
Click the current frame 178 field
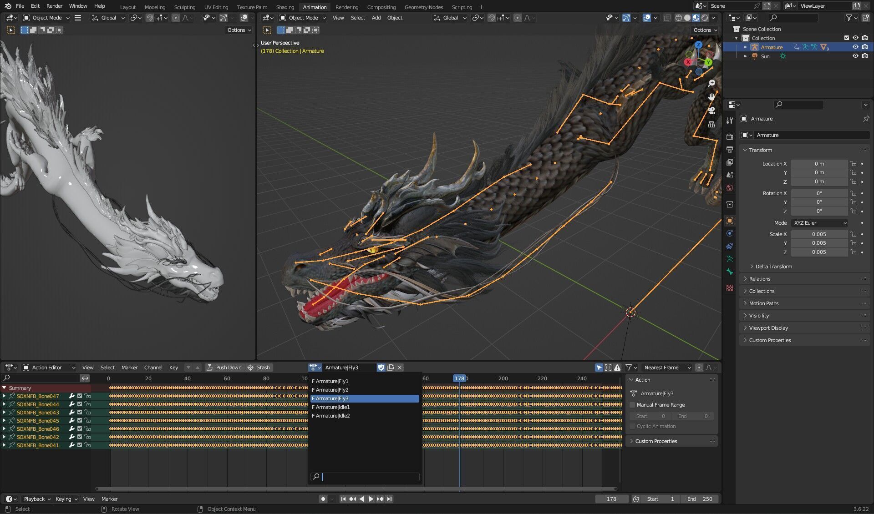(611, 499)
